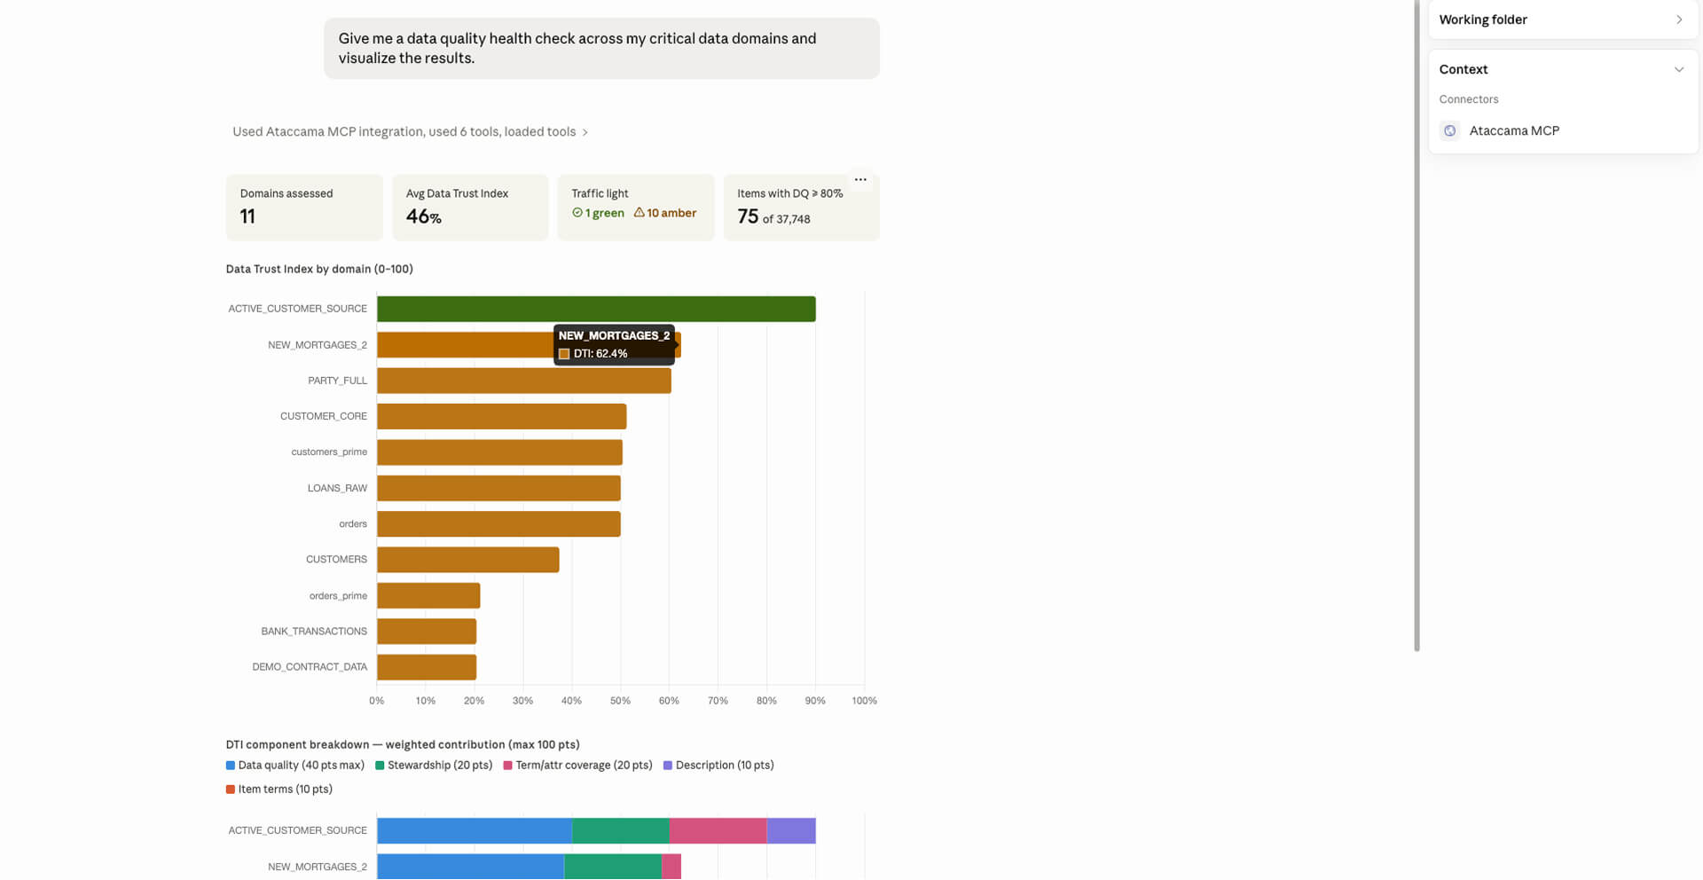This screenshot has height=880, width=1703.
Task: Click the Avg Data Trust Index card
Action: coord(470,208)
